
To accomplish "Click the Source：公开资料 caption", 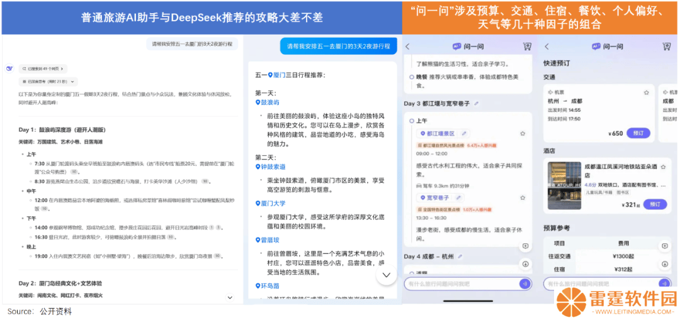I will coord(39,312).
